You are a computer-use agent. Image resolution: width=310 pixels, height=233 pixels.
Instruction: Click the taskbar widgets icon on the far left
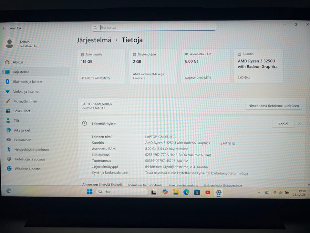pos(9,191)
